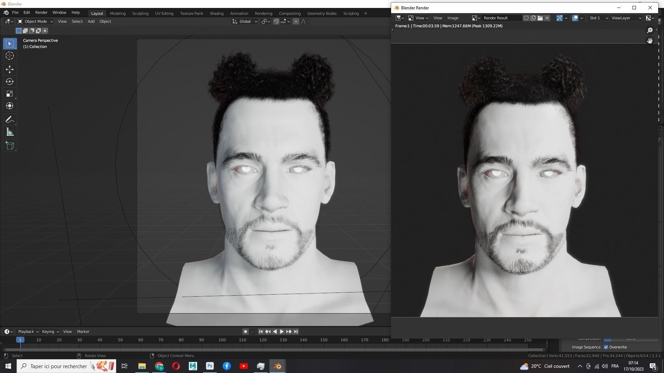Switch to the Shading workspace tab
Image resolution: width=664 pixels, height=373 pixels.
point(216,13)
